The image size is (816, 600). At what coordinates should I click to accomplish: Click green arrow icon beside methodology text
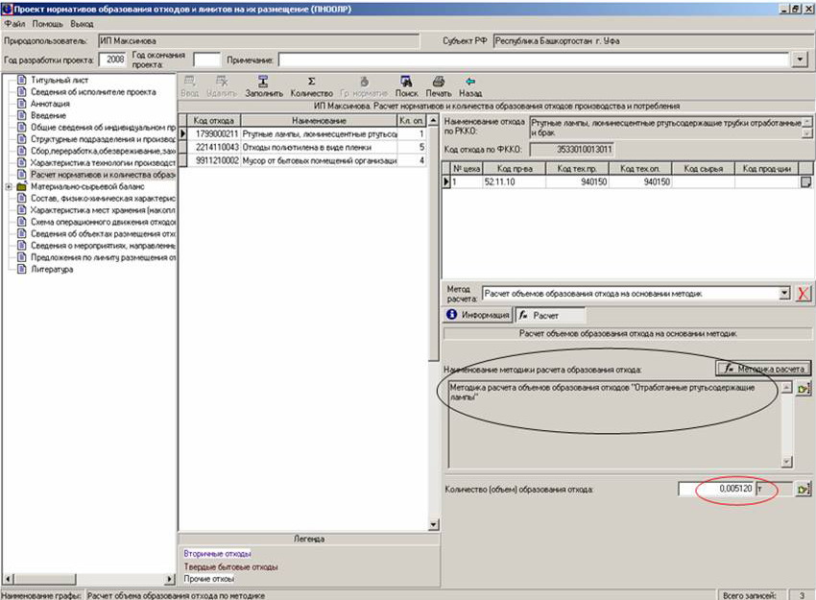point(804,388)
